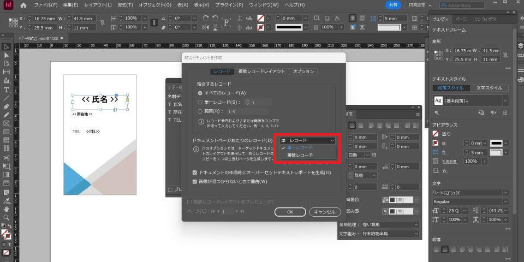This screenshot has height=262, width=524.
Task: Select the すべてのレコード radio button
Action: click(200, 93)
